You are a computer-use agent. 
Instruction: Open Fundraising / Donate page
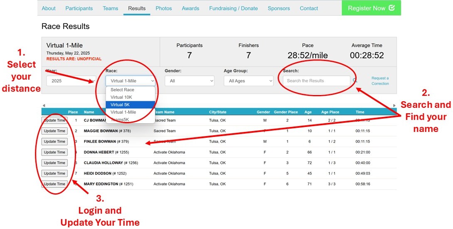pyautogui.click(x=233, y=8)
